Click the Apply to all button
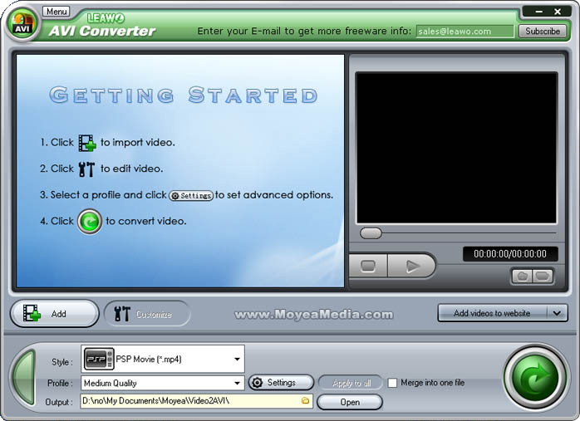580x421 pixels. tap(351, 383)
